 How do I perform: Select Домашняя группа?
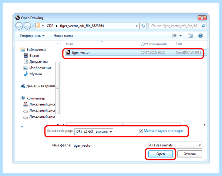pos(41,86)
